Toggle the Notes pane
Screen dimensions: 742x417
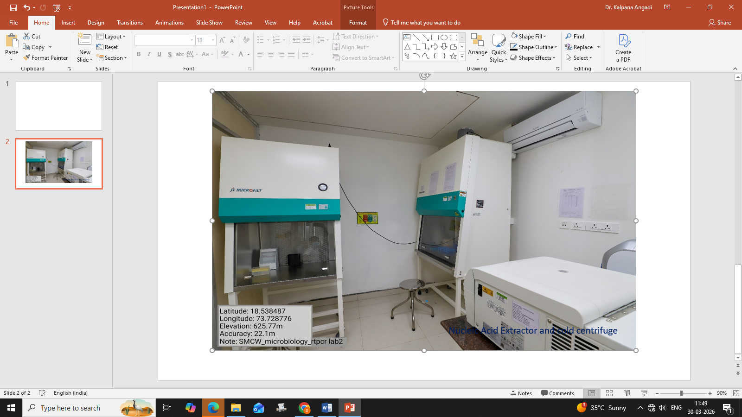(521, 393)
